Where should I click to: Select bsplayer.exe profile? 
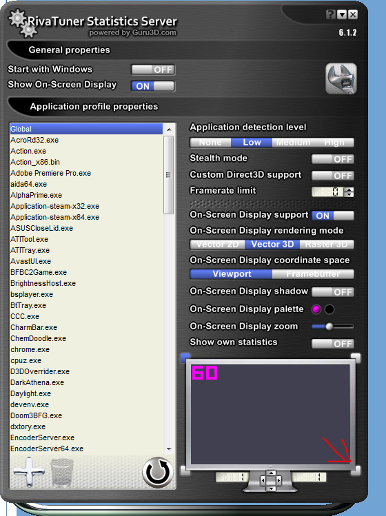point(86,294)
